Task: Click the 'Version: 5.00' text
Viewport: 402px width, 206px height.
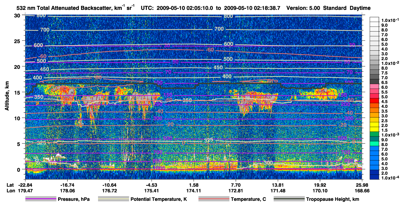Action: coord(304,8)
